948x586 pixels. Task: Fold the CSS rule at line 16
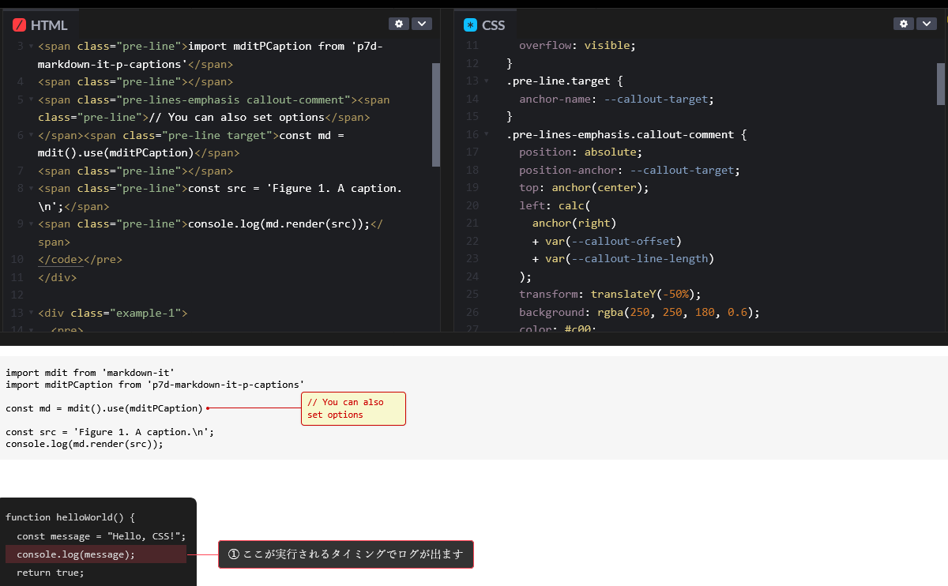pos(487,135)
